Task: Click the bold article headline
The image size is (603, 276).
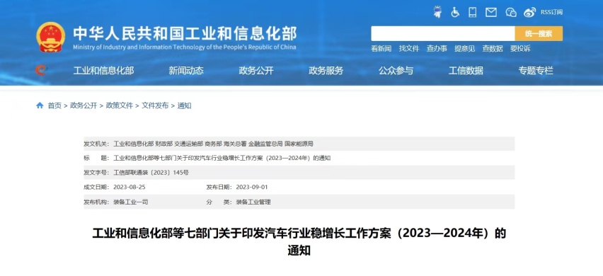Action: [299, 242]
